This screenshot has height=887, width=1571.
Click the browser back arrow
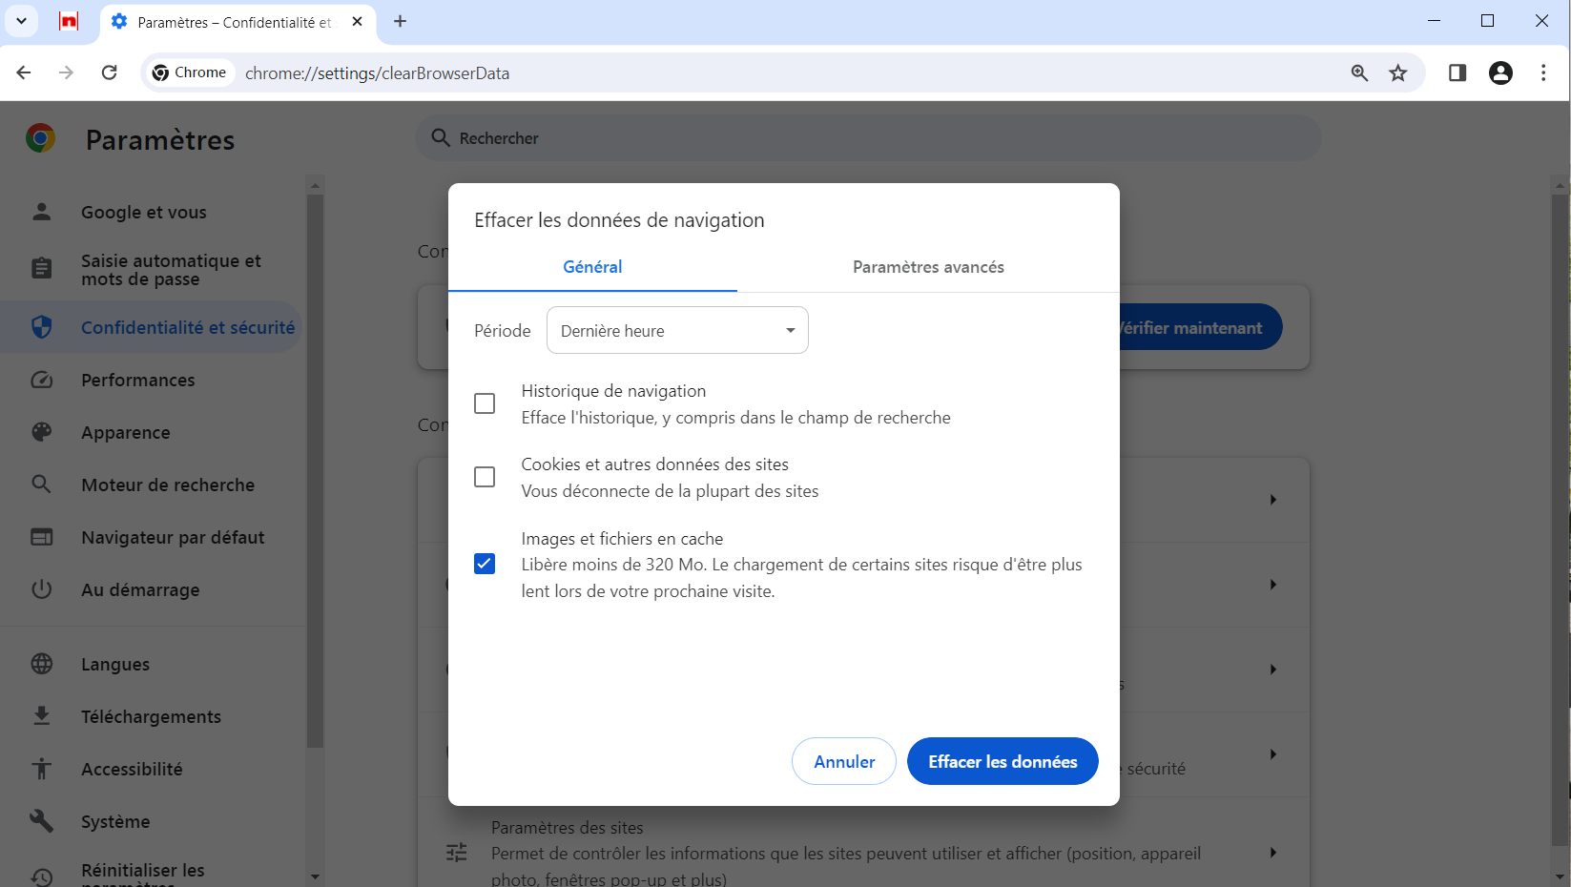[24, 72]
